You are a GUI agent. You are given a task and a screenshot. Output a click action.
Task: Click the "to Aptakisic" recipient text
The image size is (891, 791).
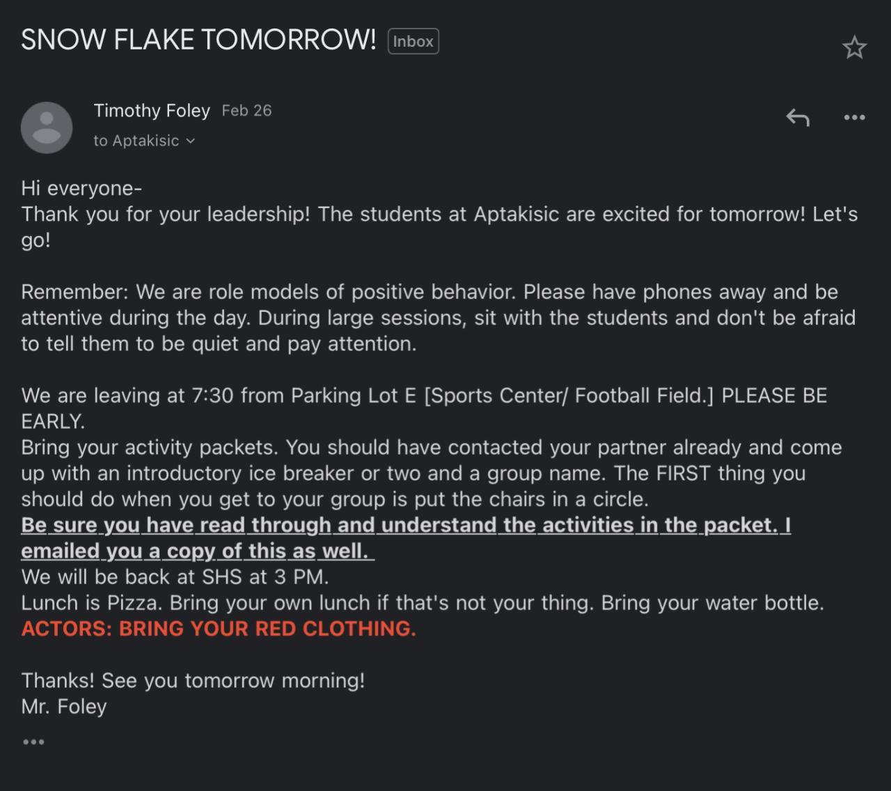(x=136, y=141)
